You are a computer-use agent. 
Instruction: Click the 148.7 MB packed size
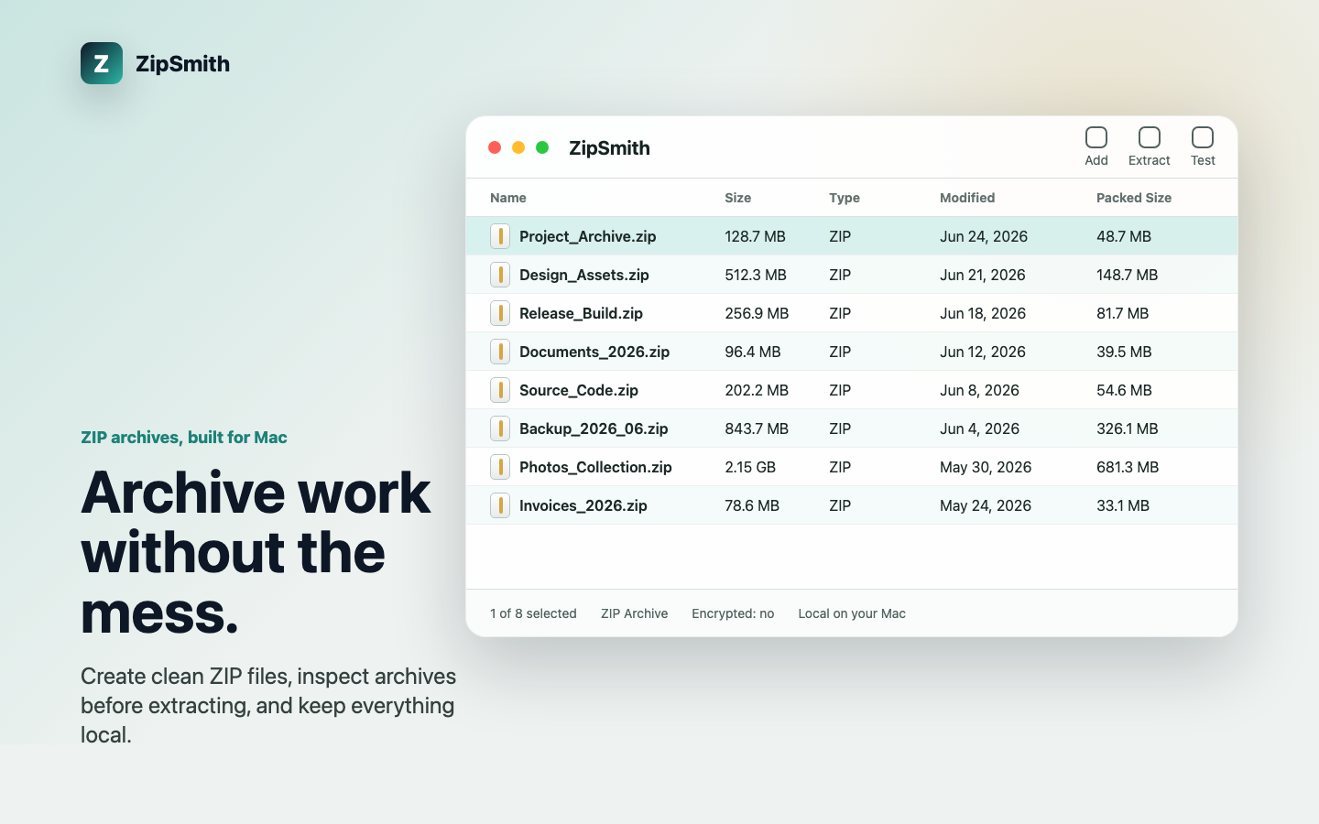coord(1128,275)
